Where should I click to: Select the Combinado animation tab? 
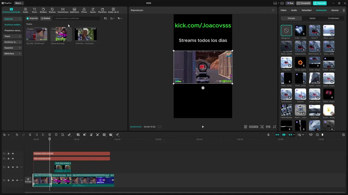[x=333, y=18]
